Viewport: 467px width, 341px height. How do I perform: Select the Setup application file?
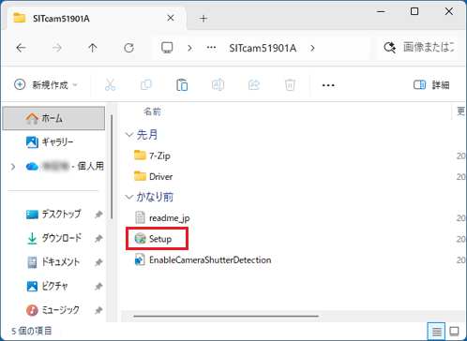[x=153, y=239]
